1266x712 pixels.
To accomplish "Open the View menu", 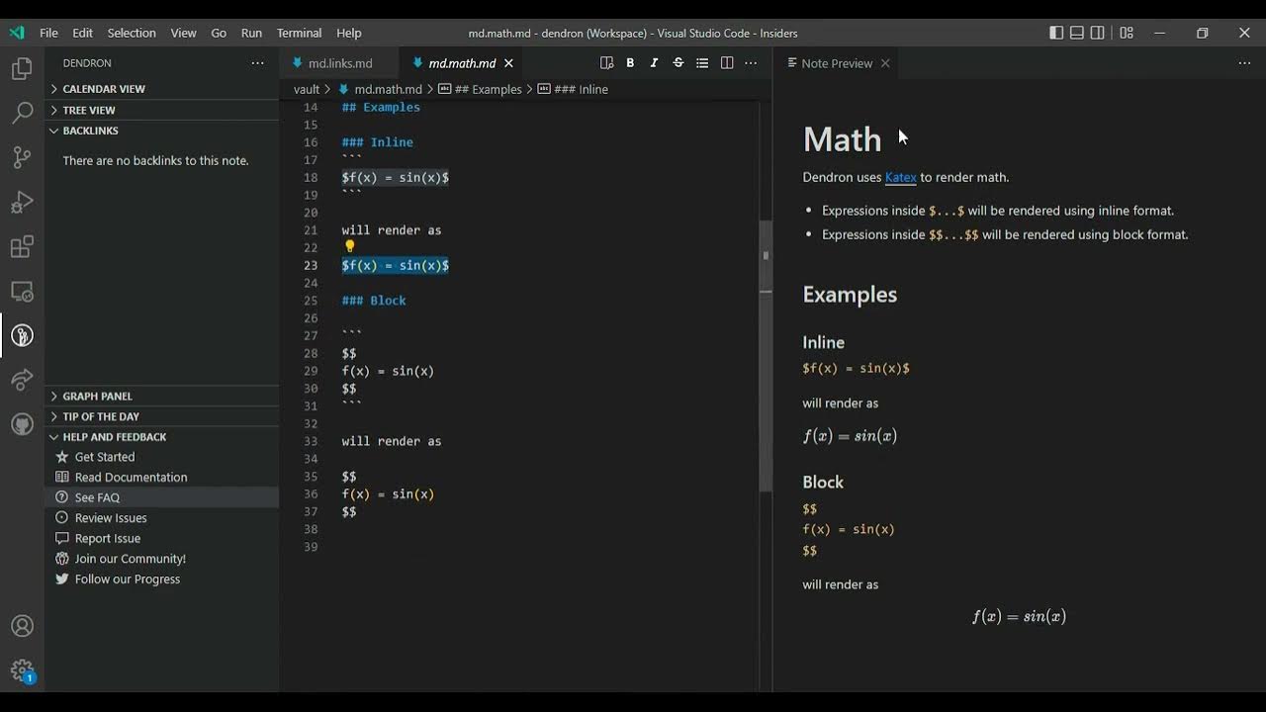I will (x=183, y=33).
